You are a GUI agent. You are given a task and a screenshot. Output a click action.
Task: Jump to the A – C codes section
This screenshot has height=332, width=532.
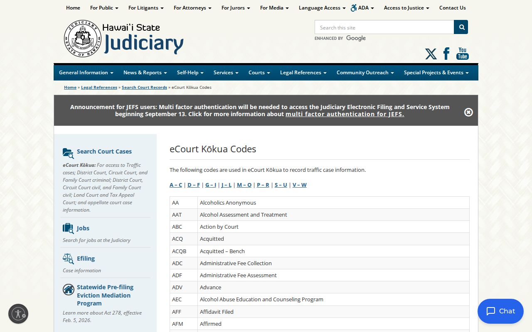(176, 185)
